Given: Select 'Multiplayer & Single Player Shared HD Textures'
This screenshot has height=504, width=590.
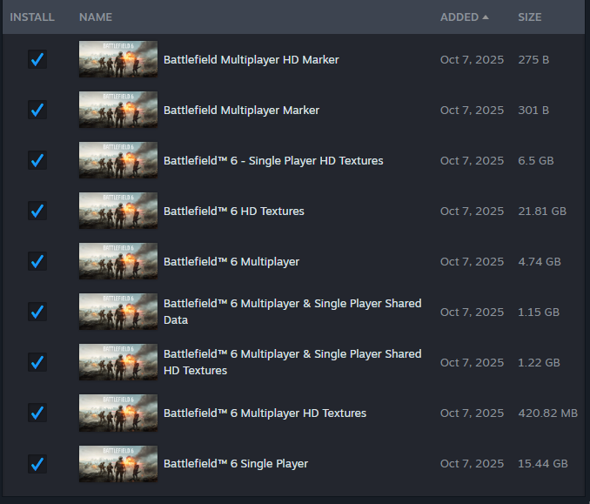Looking at the screenshot, I should pos(292,362).
